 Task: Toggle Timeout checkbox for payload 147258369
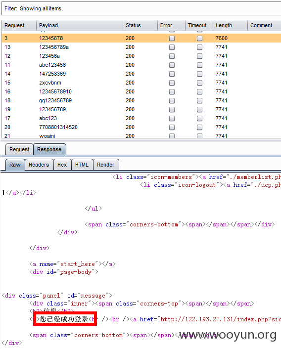click(200, 74)
